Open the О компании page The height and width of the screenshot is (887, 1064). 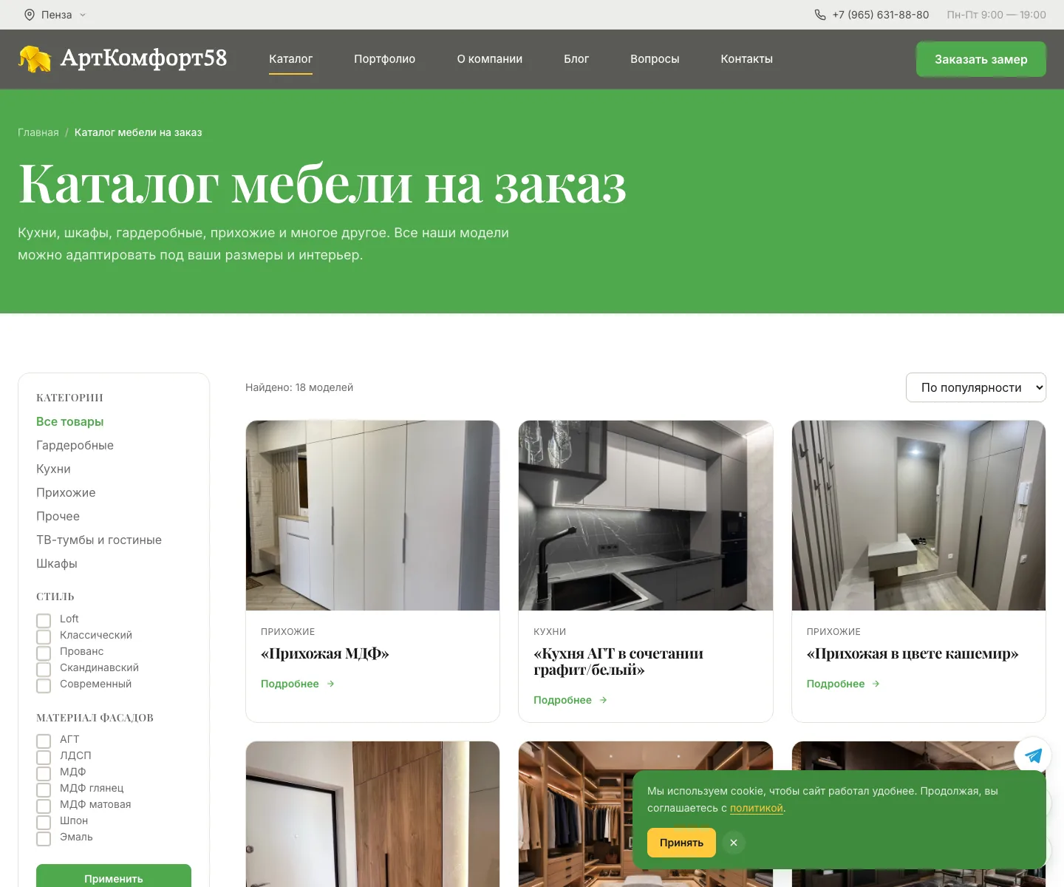tap(490, 59)
